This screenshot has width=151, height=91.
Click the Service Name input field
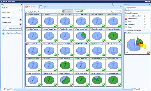tap(12, 15)
